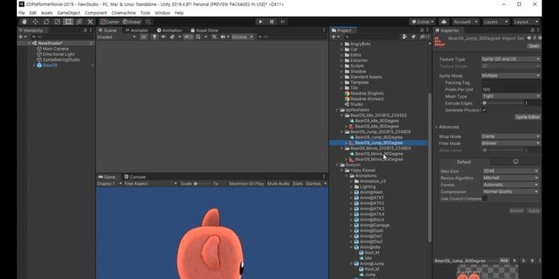Toggle scene lighting bulb icon
Image resolution: width=559 pixels, height=279 pixels.
[154, 37]
